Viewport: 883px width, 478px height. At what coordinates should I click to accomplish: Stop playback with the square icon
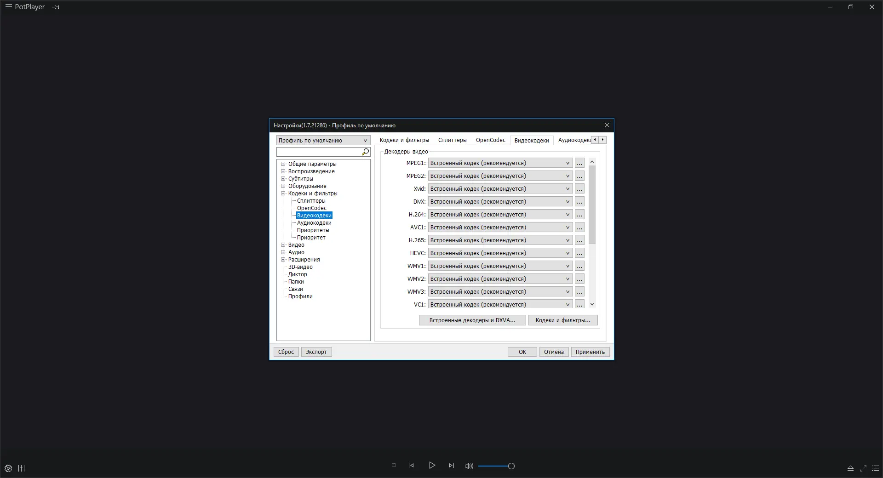(394, 465)
